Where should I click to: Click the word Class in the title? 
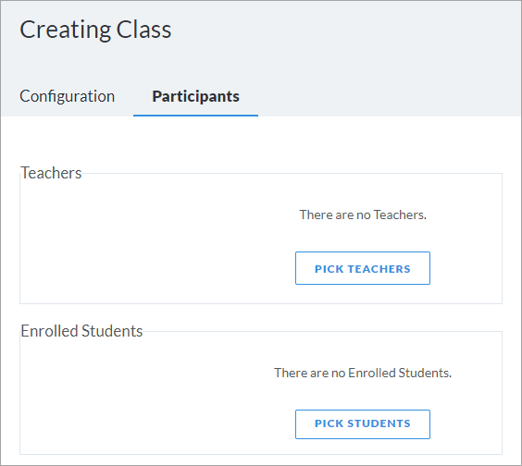pyautogui.click(x=143, y=30)
